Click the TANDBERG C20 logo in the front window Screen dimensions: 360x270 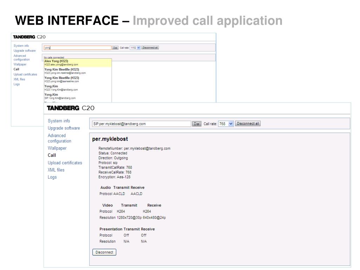click(71, 108)
